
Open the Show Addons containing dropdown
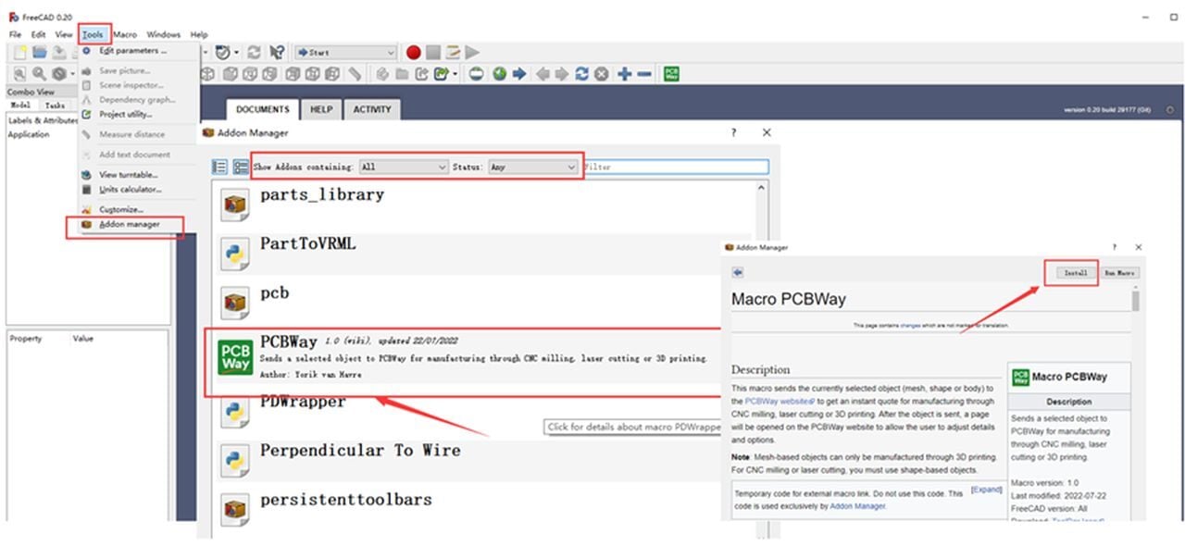pyautogui.click(x=404, y=168)
